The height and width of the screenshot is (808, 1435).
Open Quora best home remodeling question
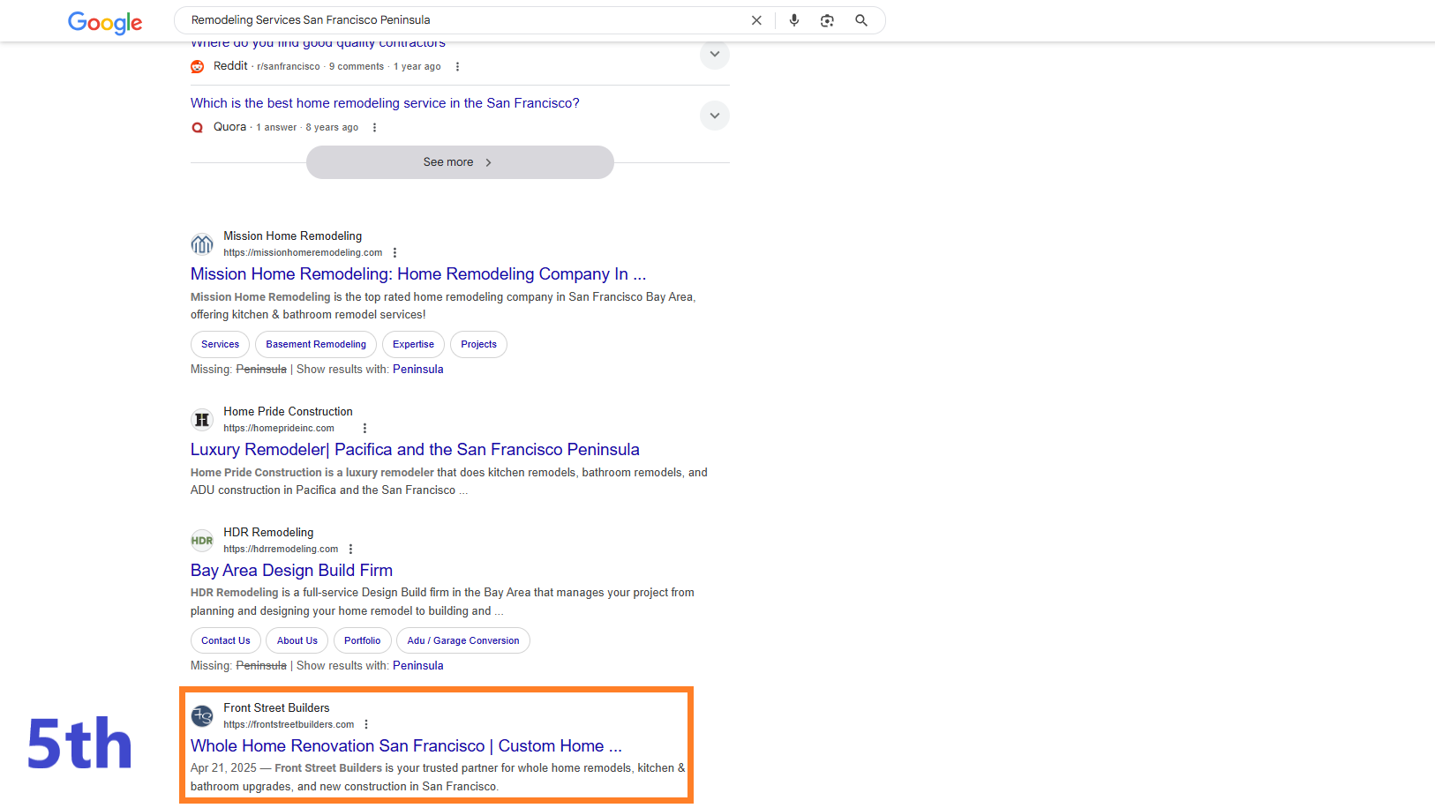point(385,103)
